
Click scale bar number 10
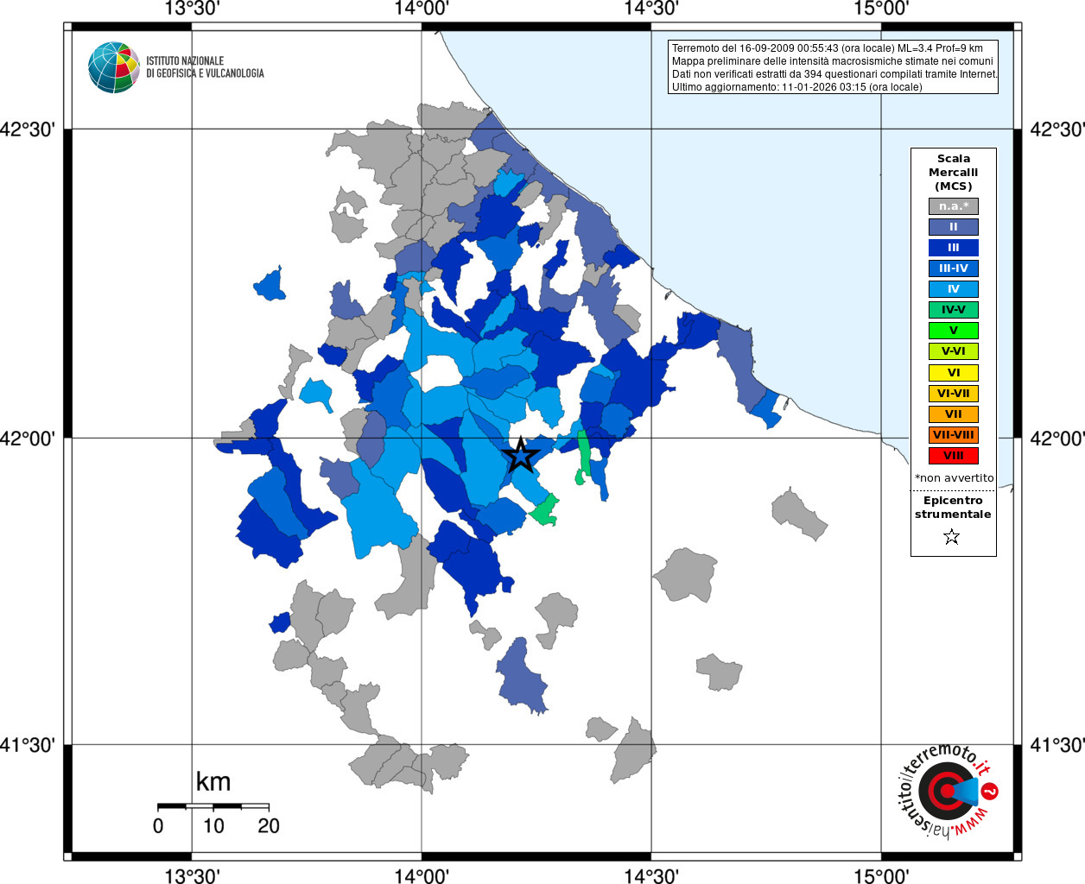pyautogui.click(x=213, y=826)
